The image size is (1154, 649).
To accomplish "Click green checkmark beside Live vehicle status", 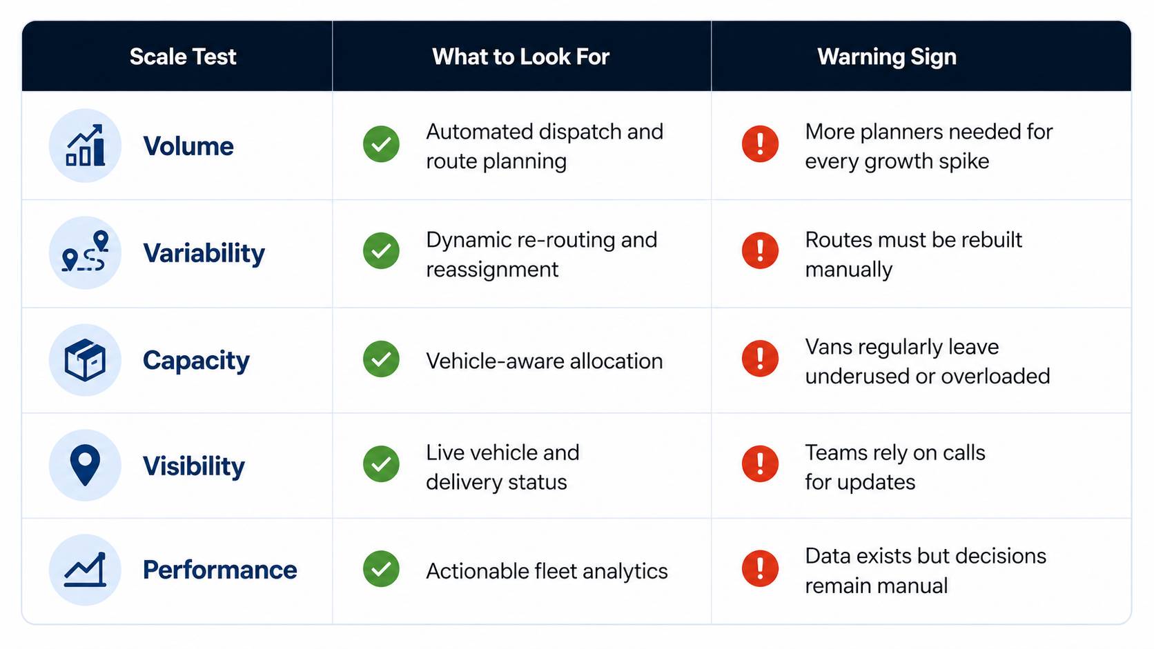I will point(381,464).
